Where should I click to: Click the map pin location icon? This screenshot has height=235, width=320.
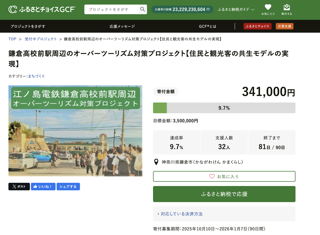[156, 162]
